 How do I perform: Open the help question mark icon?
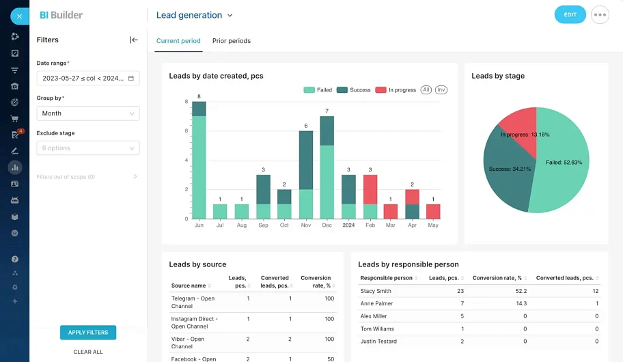coord(14,260)
